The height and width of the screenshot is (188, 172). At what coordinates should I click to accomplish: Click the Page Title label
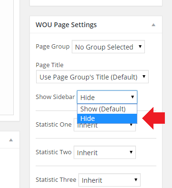click(49, 65)
